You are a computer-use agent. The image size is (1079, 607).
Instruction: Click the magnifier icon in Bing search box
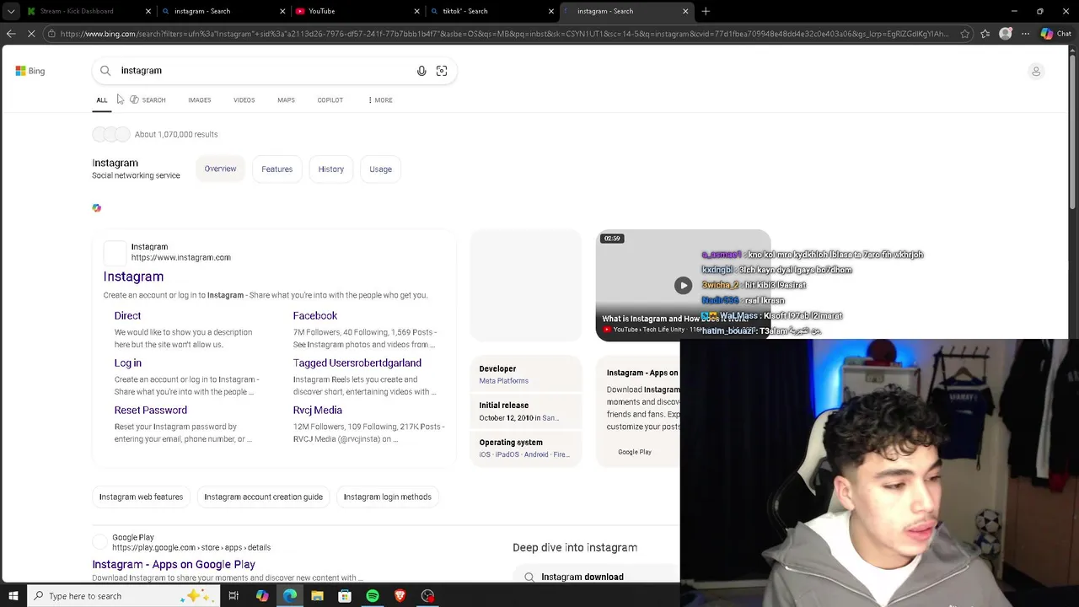point(105,71)
